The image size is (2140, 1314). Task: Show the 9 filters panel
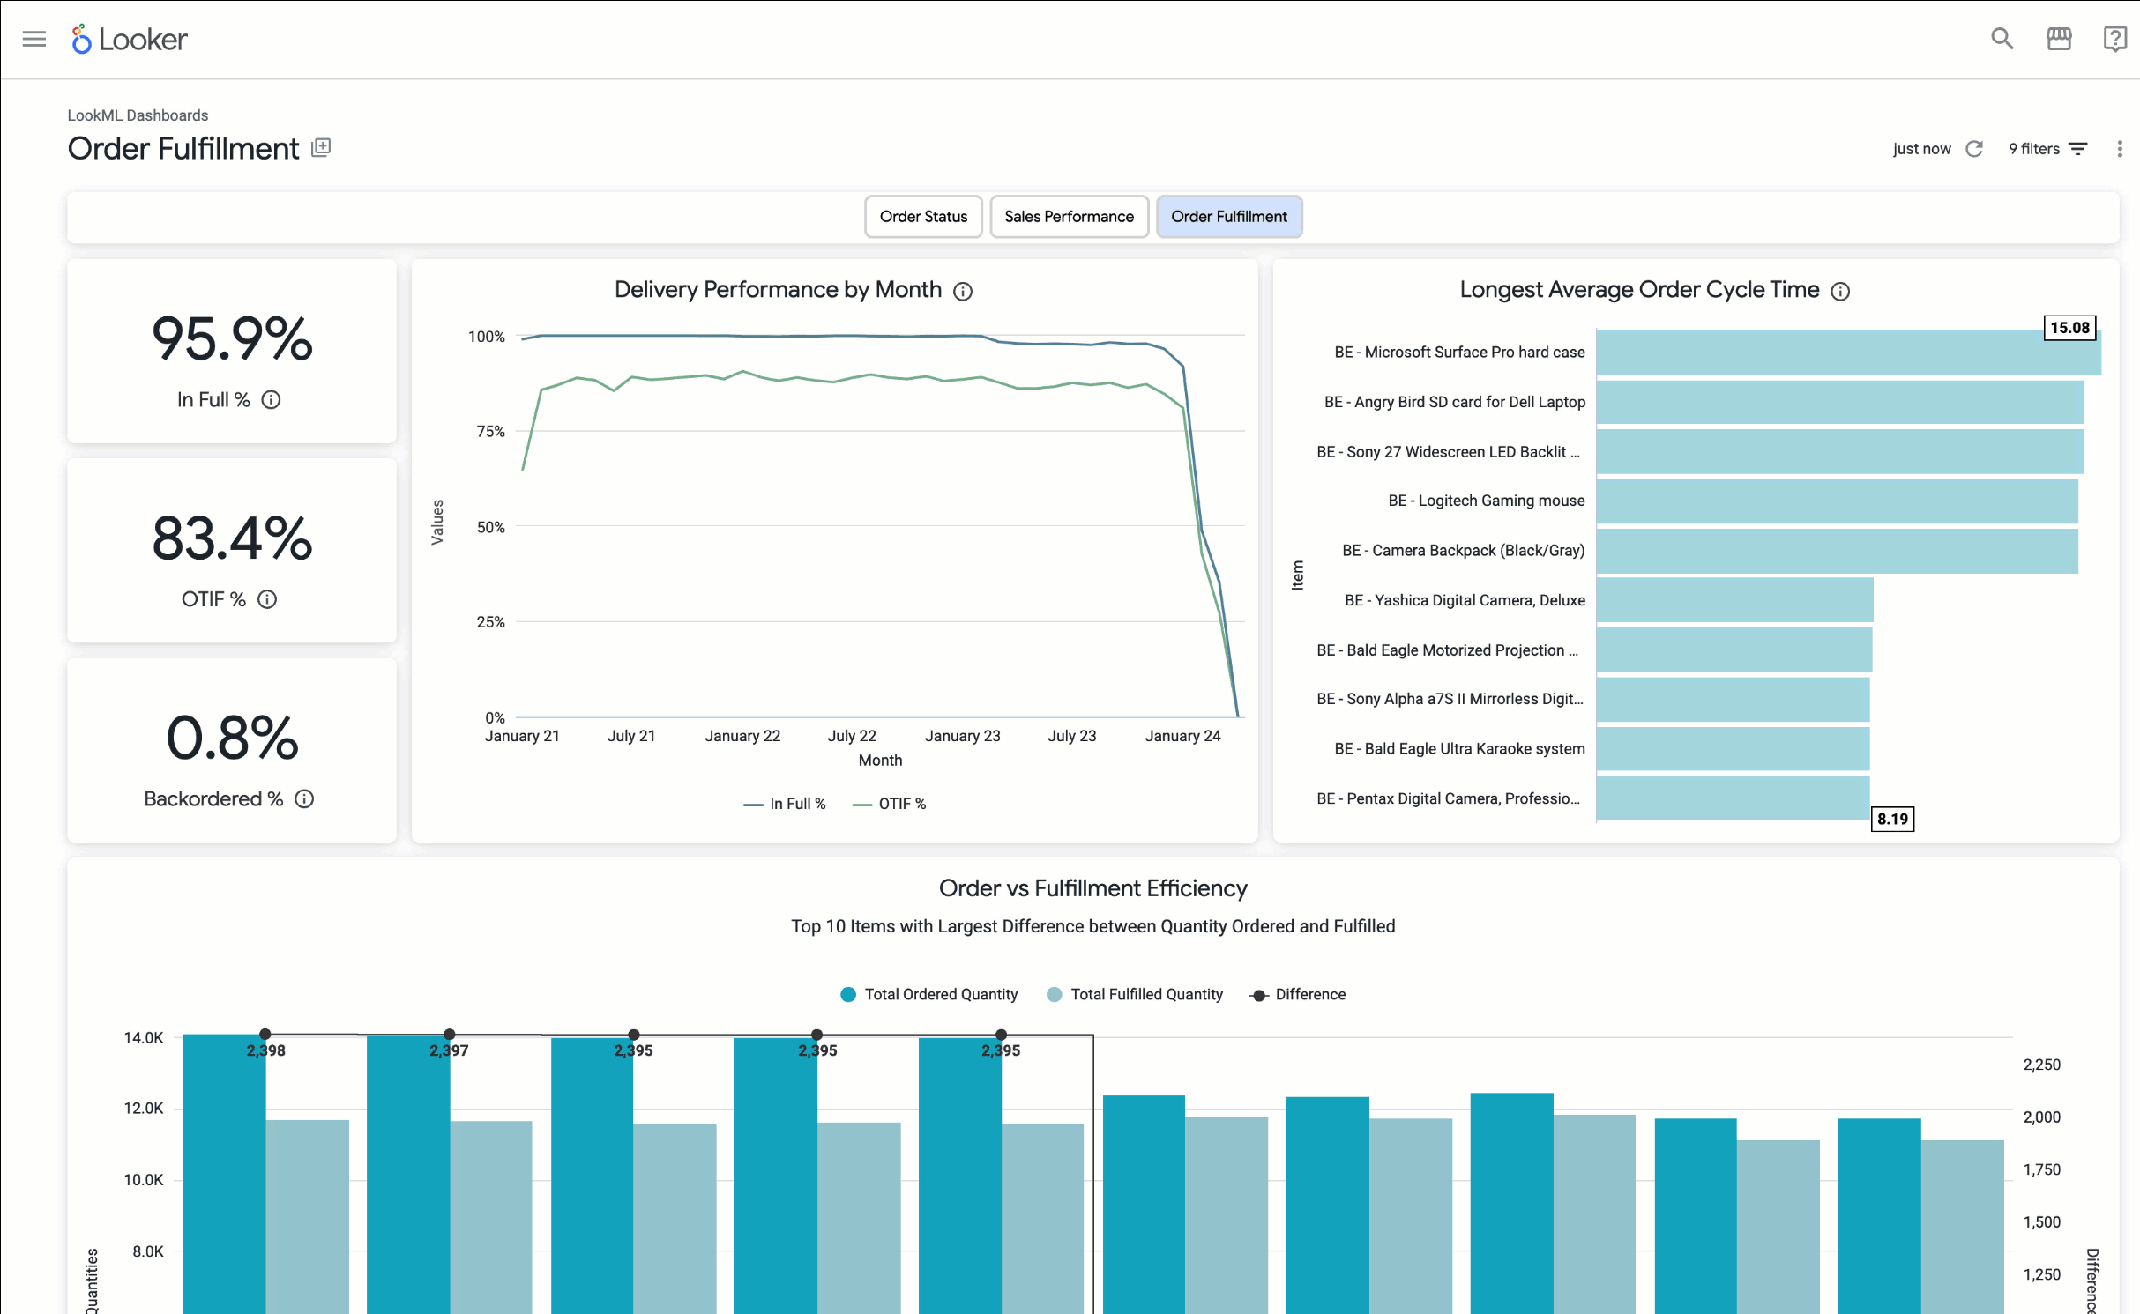coord(2047,149)
